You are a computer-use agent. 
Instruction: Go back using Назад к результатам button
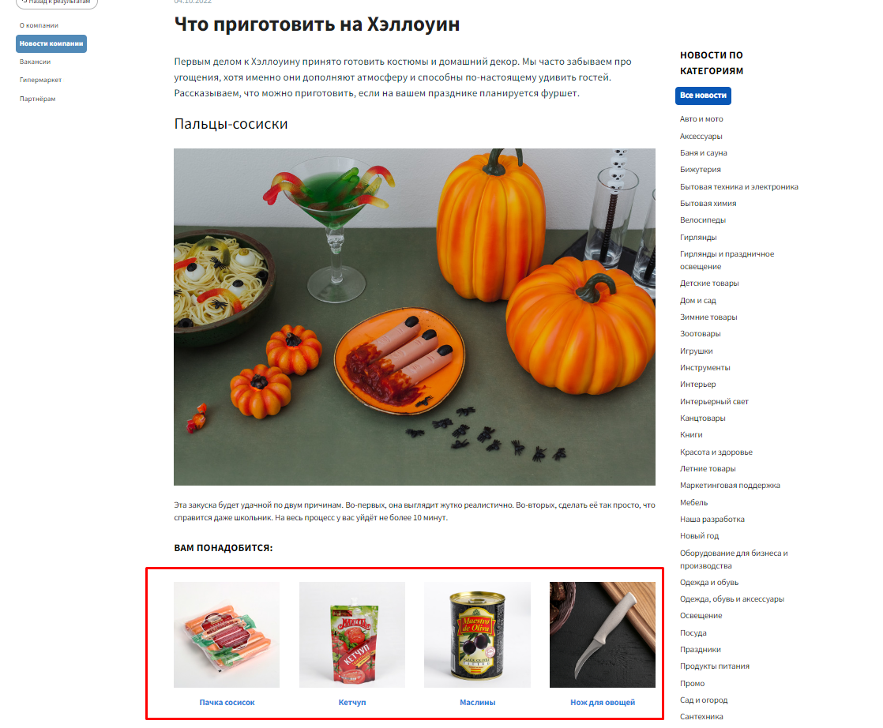(57, 3)
